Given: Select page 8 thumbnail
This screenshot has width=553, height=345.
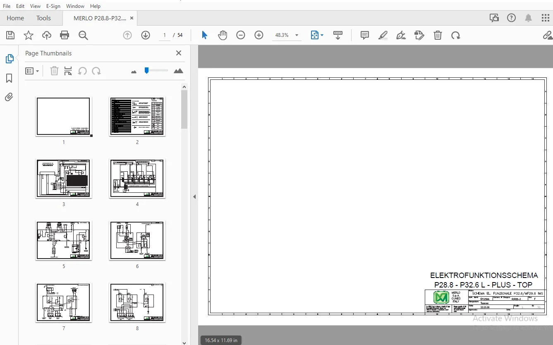Looking at the screenshot, I should click(x=137, y=302).
